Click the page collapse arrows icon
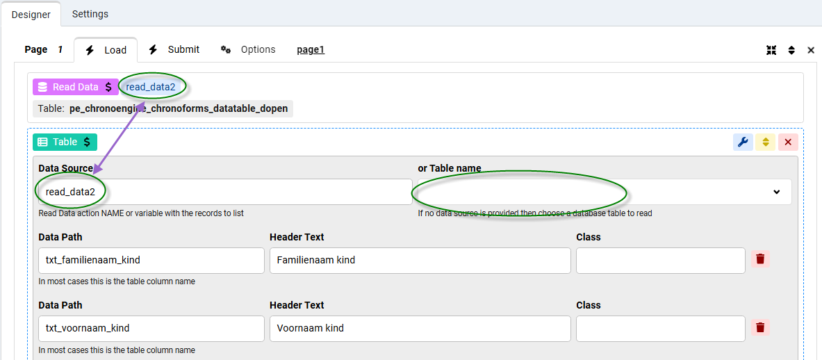822x360 pixels. pos(771,50)
